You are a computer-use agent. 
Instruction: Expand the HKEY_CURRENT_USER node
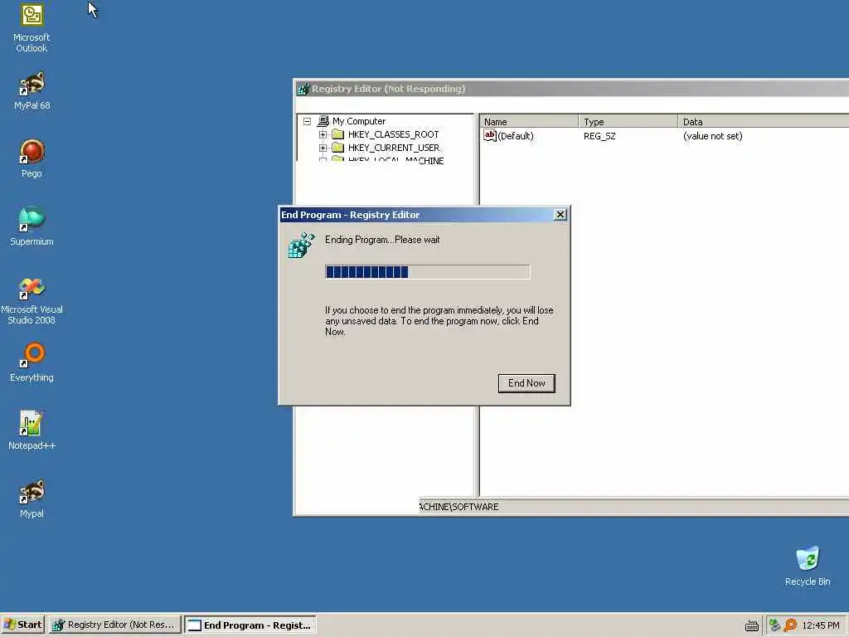click(x=323, y=148)
